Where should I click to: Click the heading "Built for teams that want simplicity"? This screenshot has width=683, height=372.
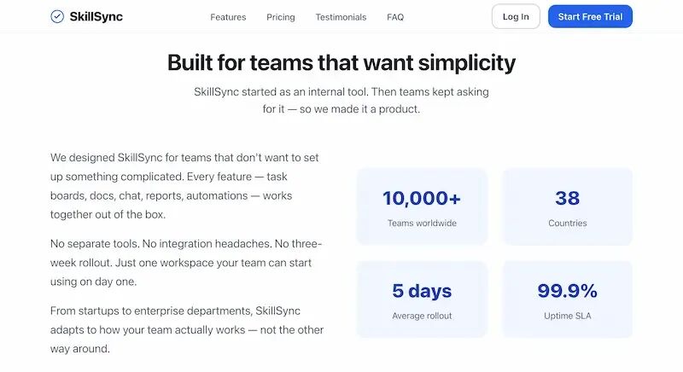341,62
